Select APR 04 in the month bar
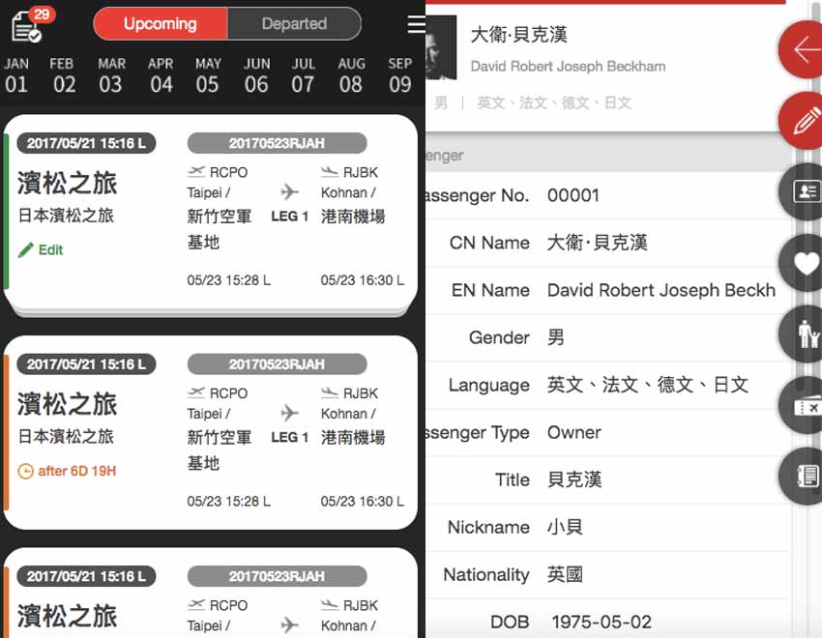 pos(161,76)
